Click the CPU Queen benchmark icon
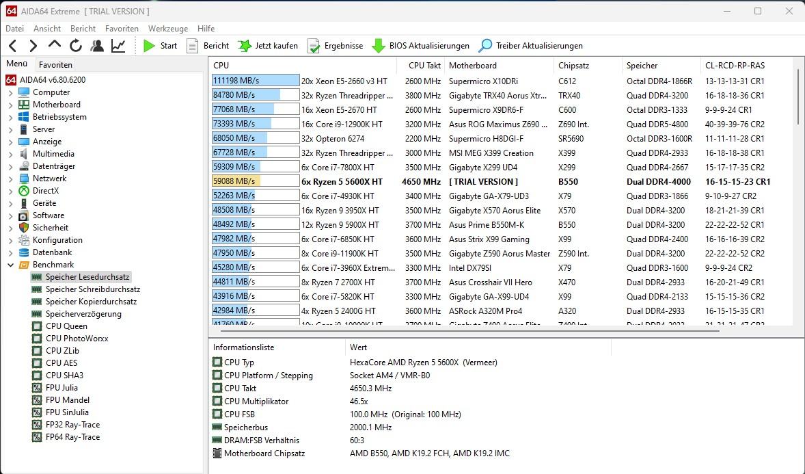The width and height of the screenshot is (805, 474). click(36, 326)
